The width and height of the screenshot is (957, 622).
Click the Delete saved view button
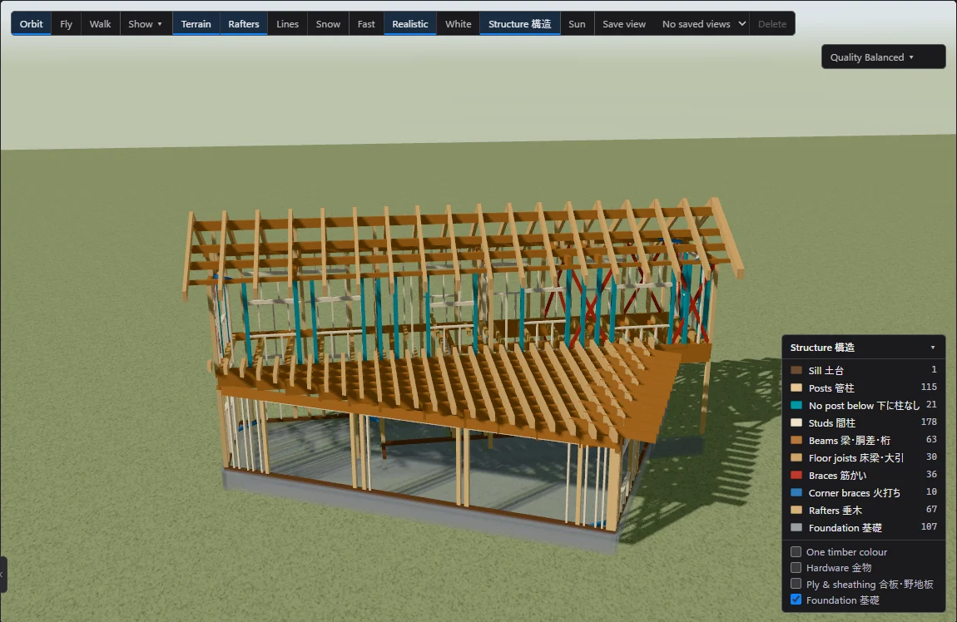click(x=772, y=24)
